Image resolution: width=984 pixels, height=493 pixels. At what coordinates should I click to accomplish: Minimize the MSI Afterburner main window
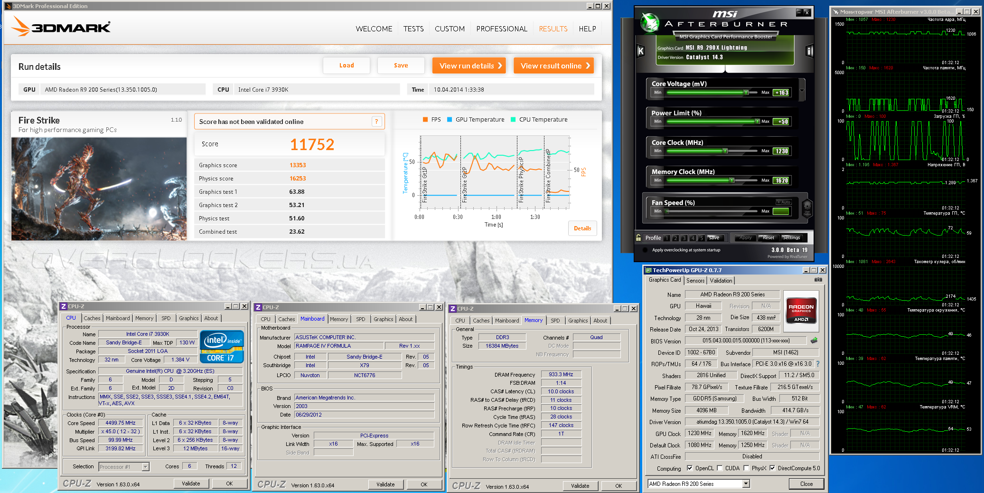tap(799, 12)
